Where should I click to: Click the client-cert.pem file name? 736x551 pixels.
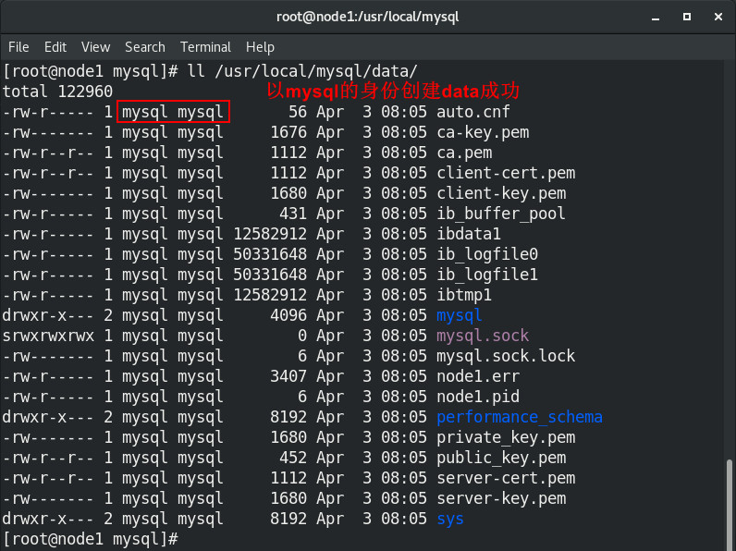click(506, 173)
